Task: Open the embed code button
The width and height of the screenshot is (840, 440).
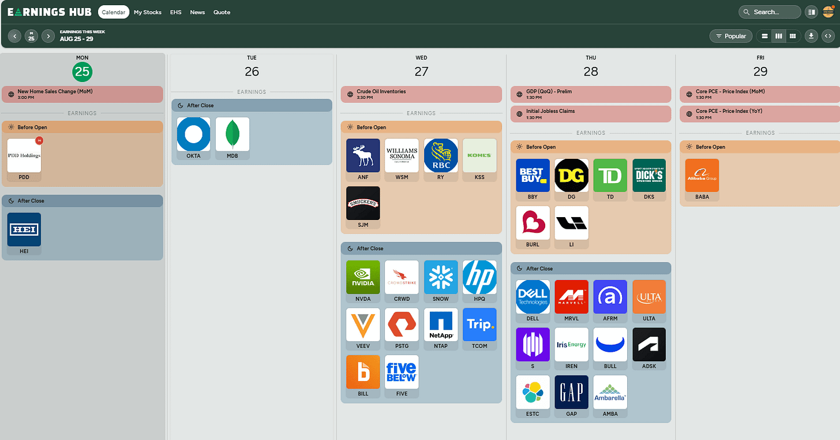Action: (x=828, y=36)
